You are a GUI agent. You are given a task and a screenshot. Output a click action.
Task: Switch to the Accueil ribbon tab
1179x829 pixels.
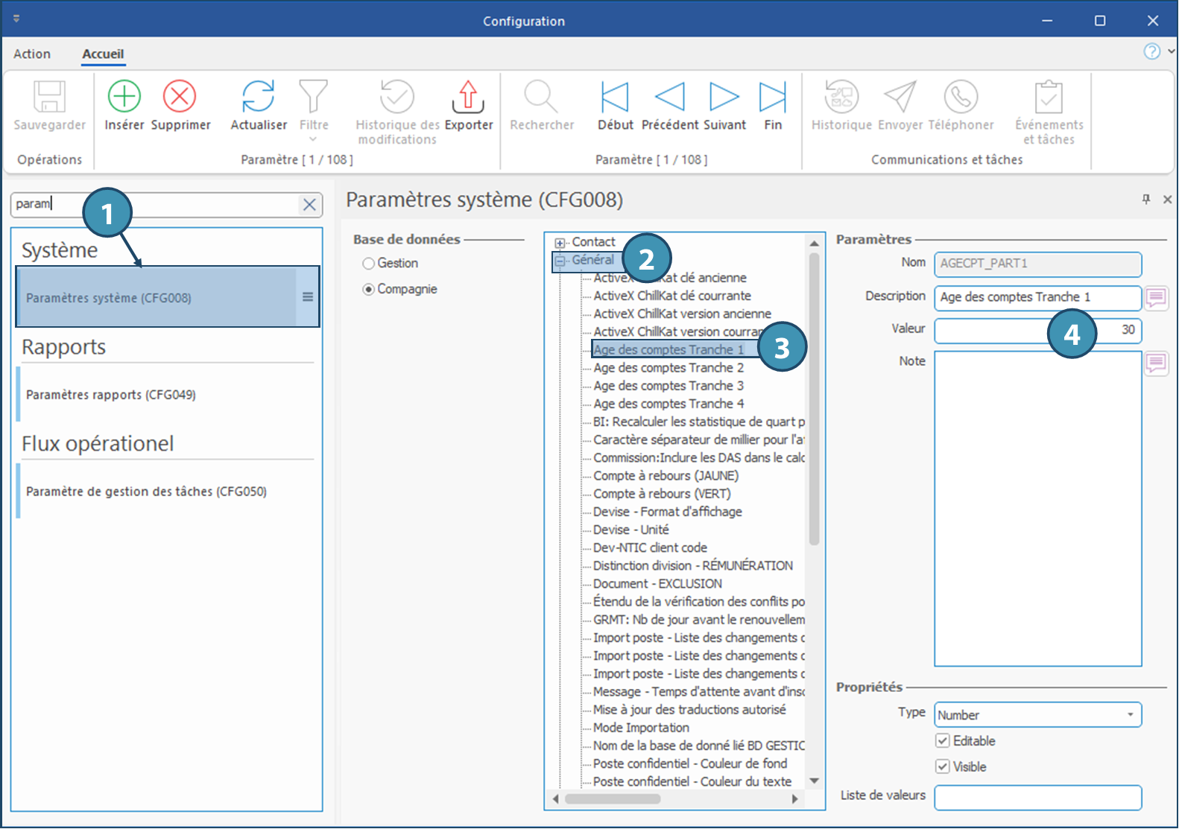click(103, 54)
